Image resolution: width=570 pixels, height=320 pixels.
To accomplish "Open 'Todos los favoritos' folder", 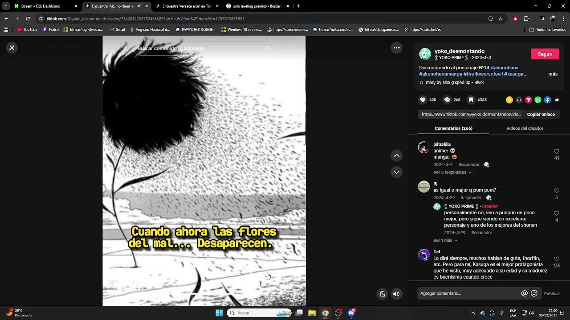I will (x=547, y=30).
